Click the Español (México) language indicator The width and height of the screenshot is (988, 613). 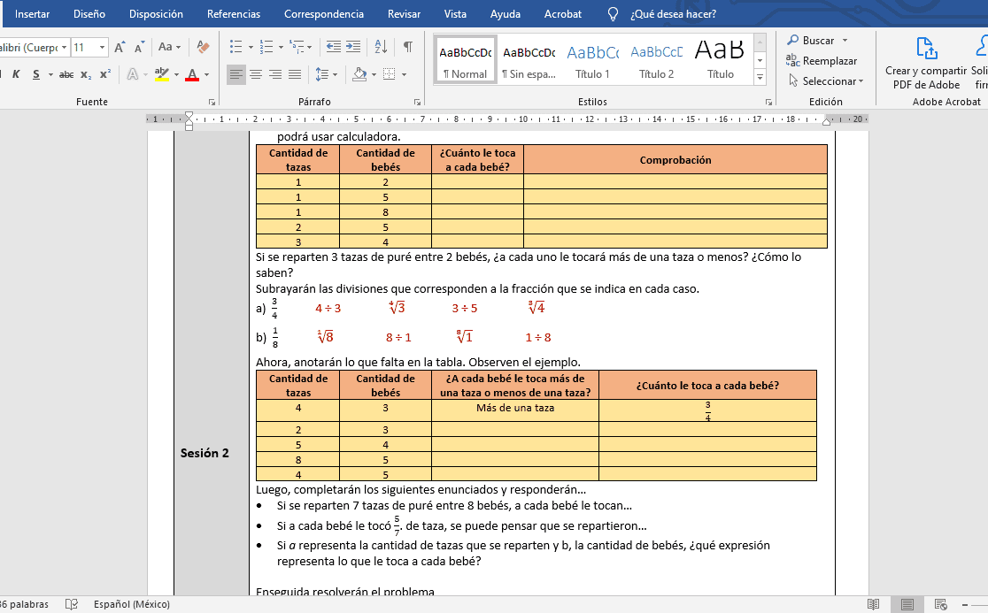tap(132, 604)
